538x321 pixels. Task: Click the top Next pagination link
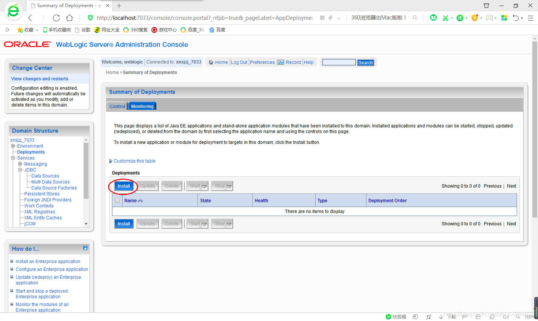(511, 186)
